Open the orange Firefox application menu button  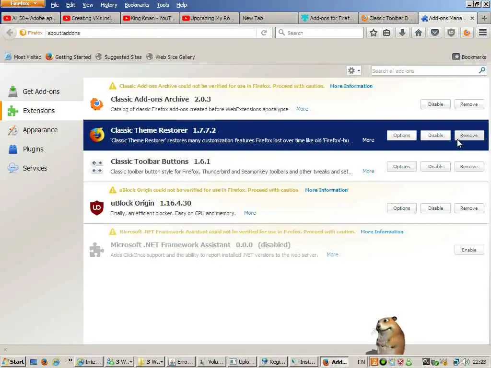coord(23,3)
